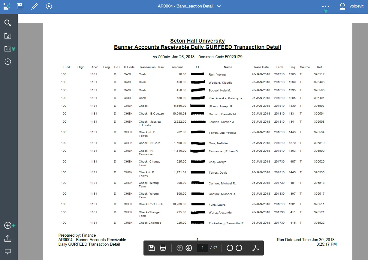Open the three-dot more options menu
Viewport: 368px width, 260px height.
325,6
